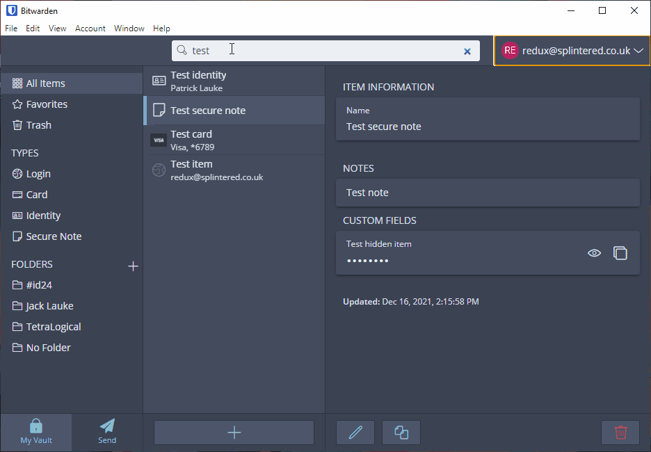Screen dimensions: 651x452
Task: Filter by Card type
Action: tap(30, 194)
